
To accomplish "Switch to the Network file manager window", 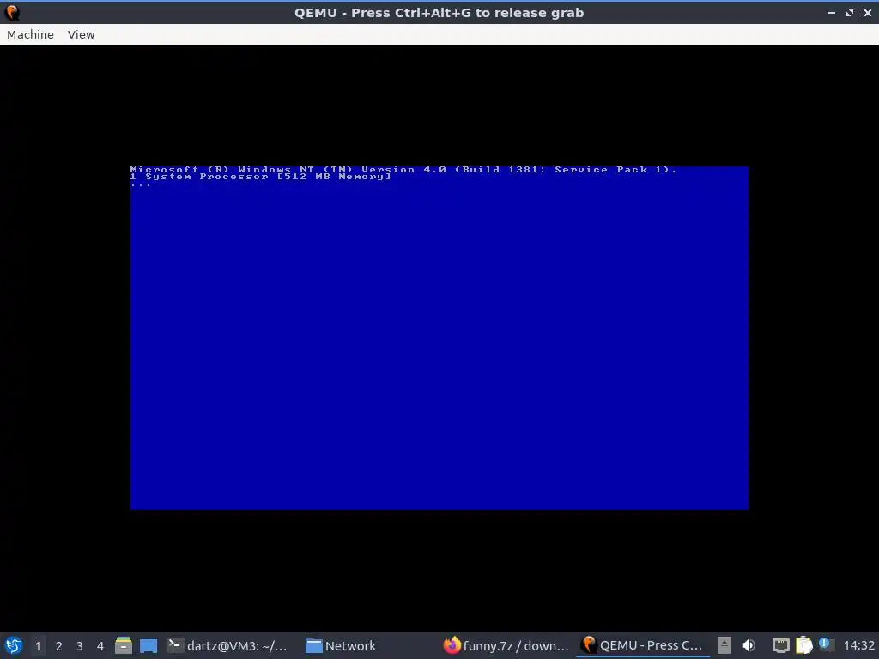I will (x=340, y=645).
